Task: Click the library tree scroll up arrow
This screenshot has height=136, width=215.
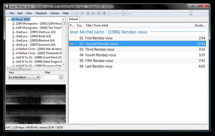Action: click(64, 19)
